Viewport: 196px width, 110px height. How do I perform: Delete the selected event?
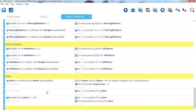pyautogui.click(x=170, y=10)
